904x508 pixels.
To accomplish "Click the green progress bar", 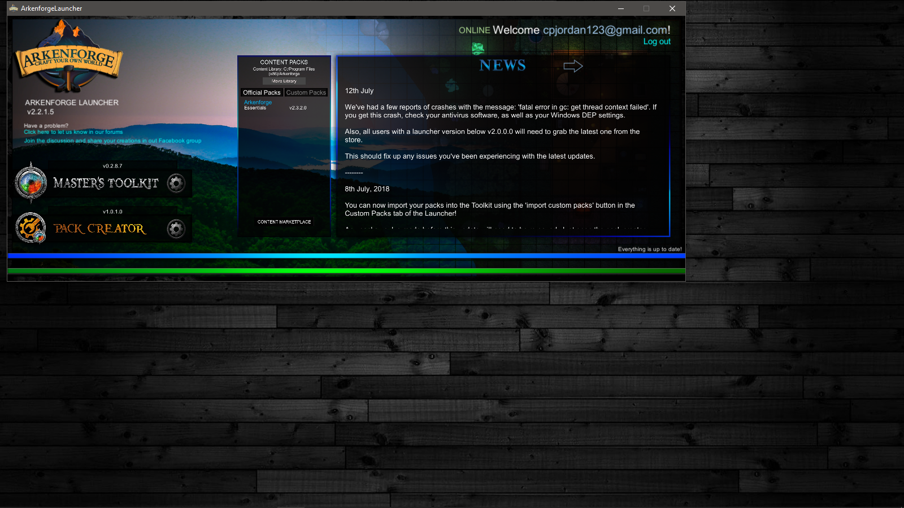I will click(346, 271).
